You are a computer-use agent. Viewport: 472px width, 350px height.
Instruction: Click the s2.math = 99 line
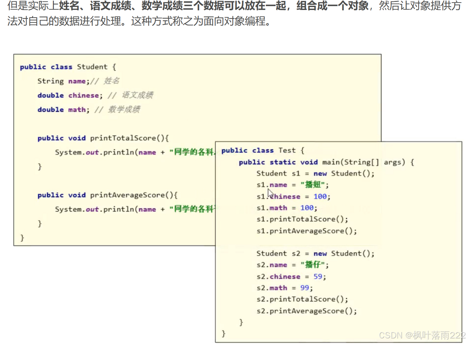click(x=284, y=288)
